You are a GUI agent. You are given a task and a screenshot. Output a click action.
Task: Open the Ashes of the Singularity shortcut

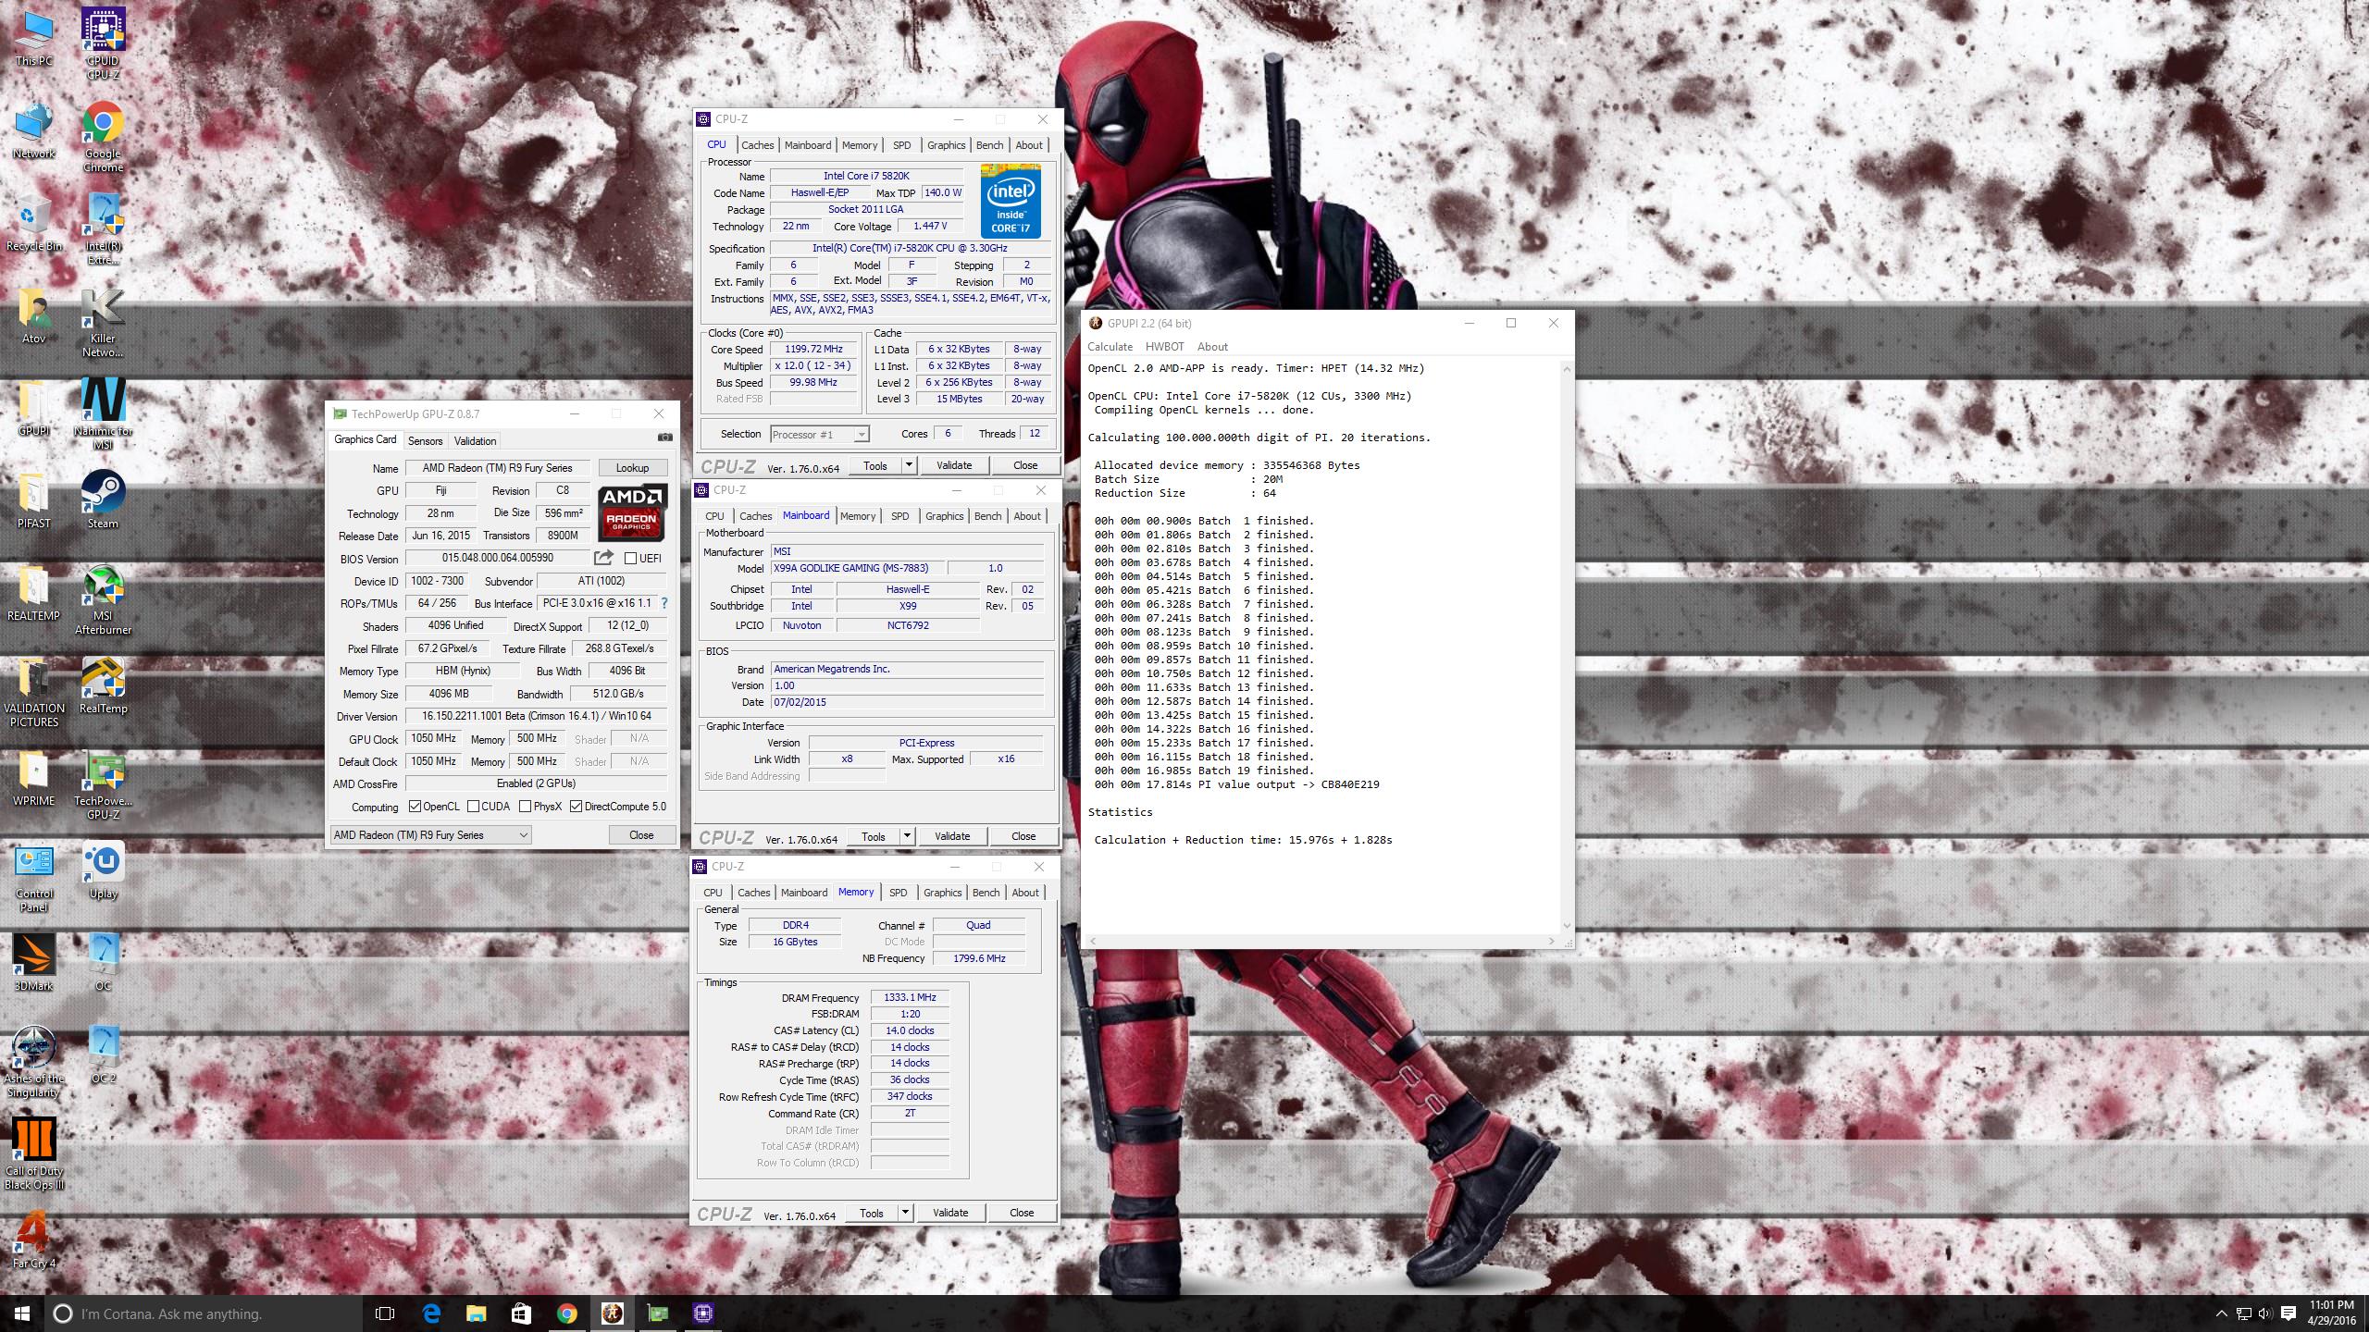(34, 1062)
